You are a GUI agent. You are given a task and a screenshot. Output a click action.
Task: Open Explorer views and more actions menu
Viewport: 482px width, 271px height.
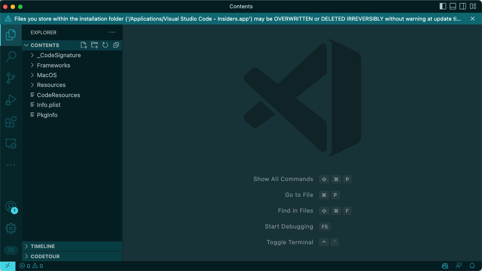pos(112,32)
